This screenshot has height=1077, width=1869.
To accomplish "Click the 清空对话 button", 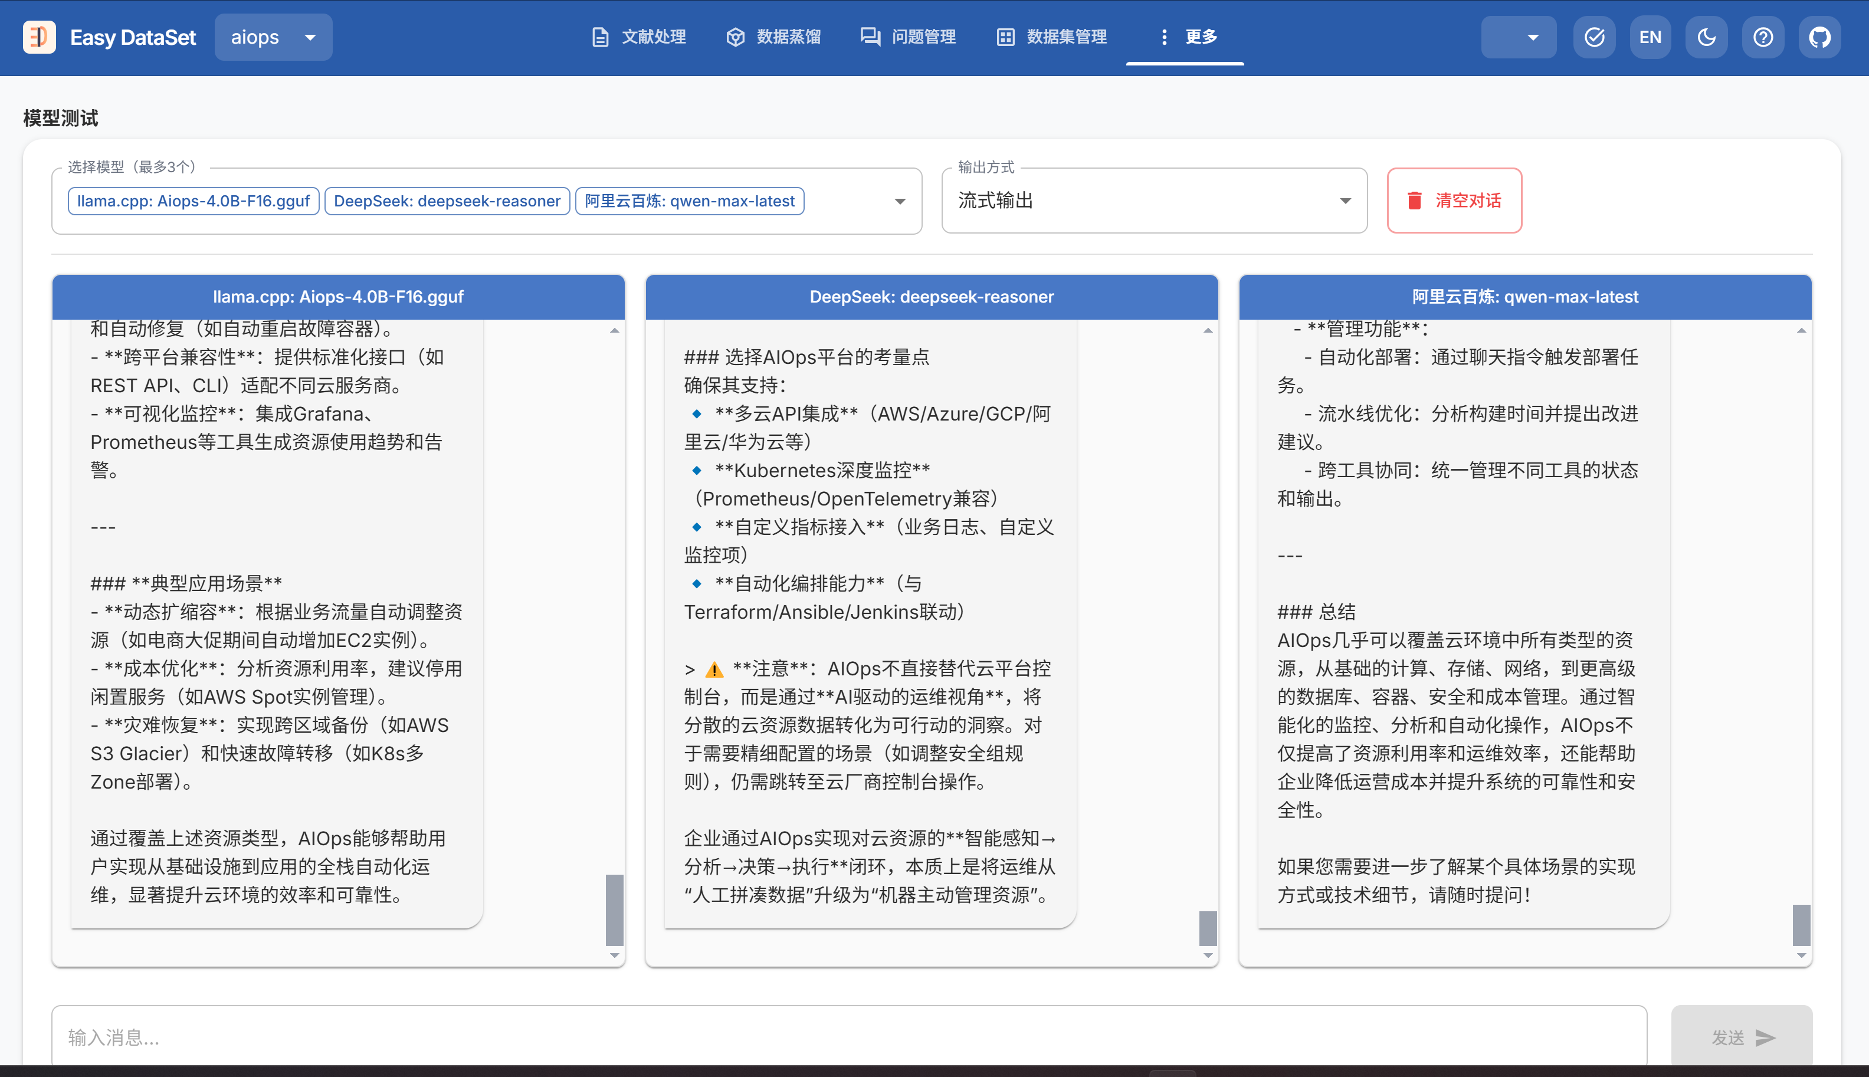I will [x=1454, y=201].
